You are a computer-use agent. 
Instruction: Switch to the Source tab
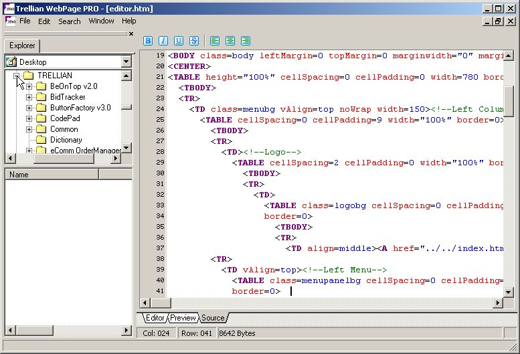click(213, 318)
